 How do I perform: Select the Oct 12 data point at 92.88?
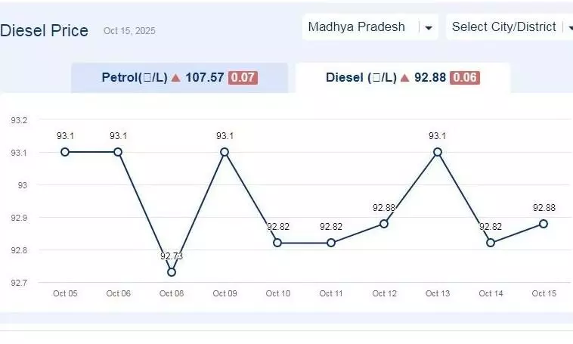point(384,224)
